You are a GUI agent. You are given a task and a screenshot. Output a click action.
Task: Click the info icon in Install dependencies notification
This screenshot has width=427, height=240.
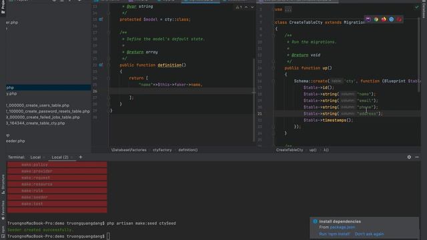[315, 221]
